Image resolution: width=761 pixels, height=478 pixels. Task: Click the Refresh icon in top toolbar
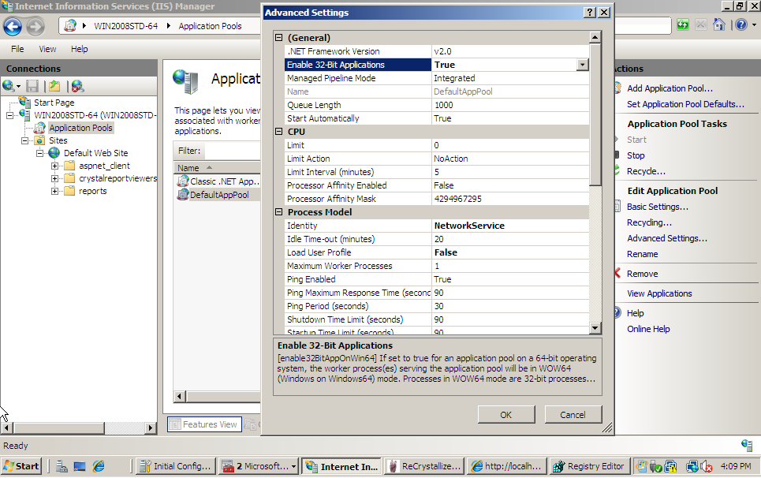pos(683,24)
